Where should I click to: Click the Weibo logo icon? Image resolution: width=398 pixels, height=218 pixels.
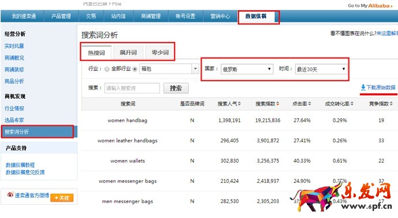click(x=10, y=195)
